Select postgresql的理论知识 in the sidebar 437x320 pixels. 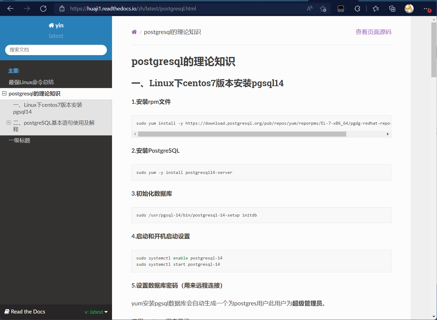(34, 94)
